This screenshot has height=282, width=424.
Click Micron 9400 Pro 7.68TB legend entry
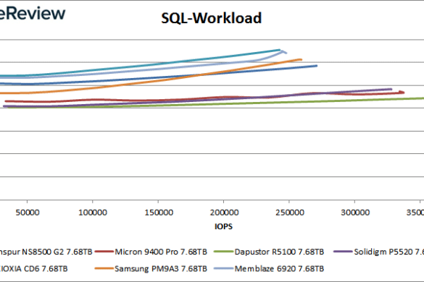coord(151,252)
